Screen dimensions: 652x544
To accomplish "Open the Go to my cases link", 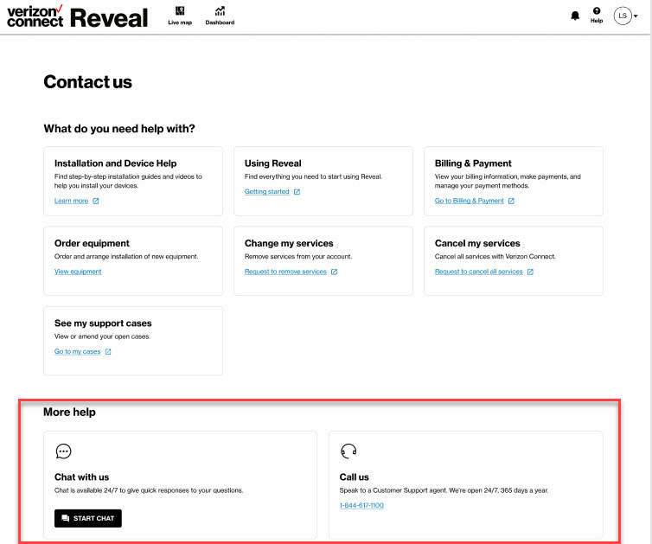I will [x=77, y=352].
